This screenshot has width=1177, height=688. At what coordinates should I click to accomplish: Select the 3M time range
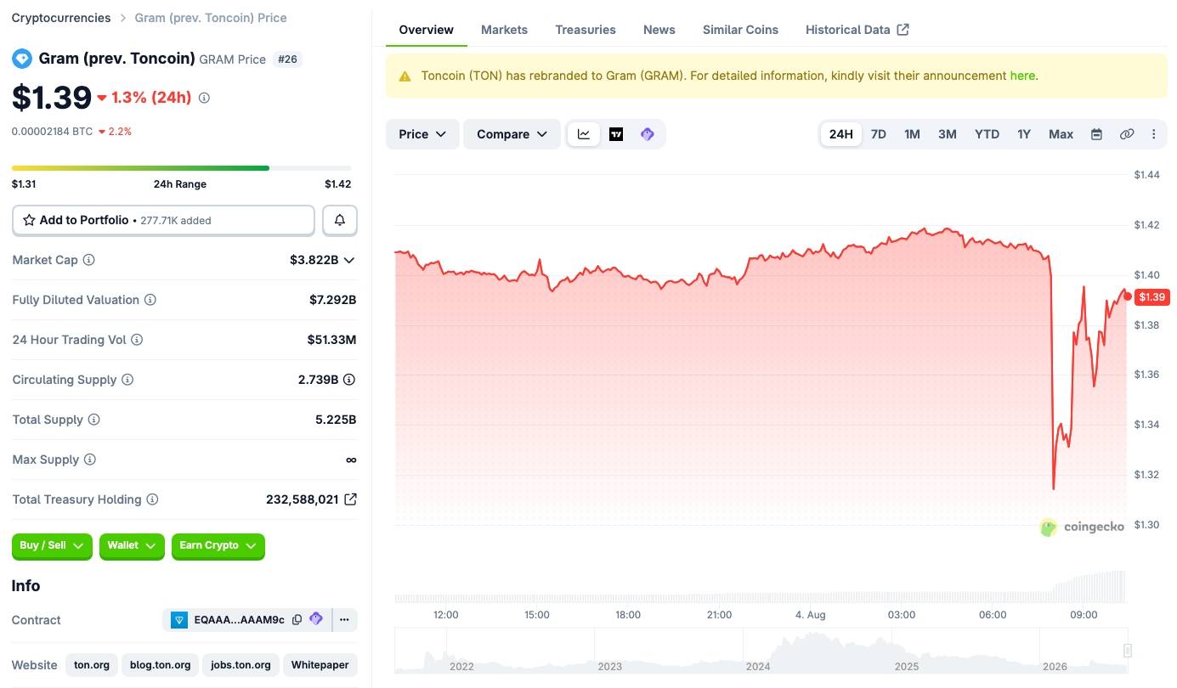948,134
